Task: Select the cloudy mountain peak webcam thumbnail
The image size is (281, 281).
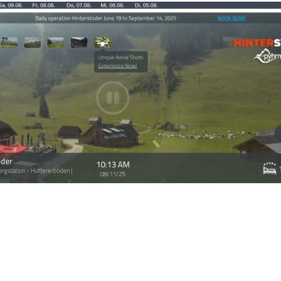Action: [33, 42]
